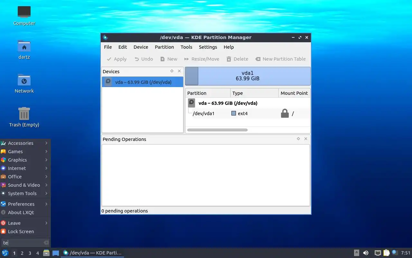Click the New partition toolbar button
Image resolution: width=412 pixels, height=258 pixels.
[x=169, y=59]
